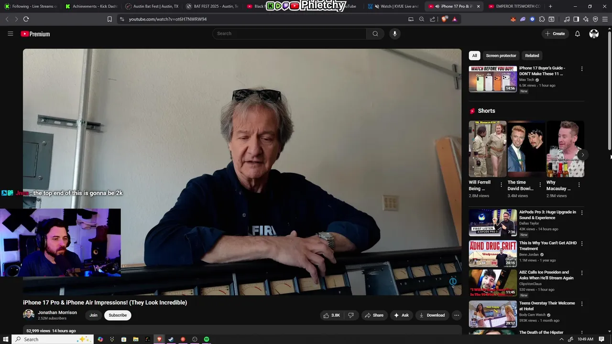The height and width of the screenshot is (344, 612).
Task: Switch to Achievements - Kick Dashboard tab
Action: 91,6
